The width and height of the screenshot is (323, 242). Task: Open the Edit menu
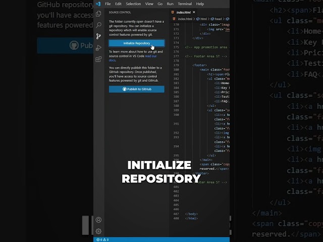(118, 4)
